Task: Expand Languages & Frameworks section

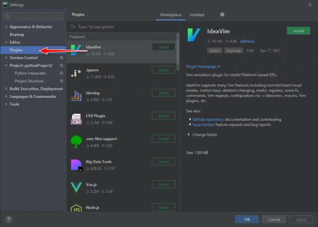Action: [x=6, y=96]
